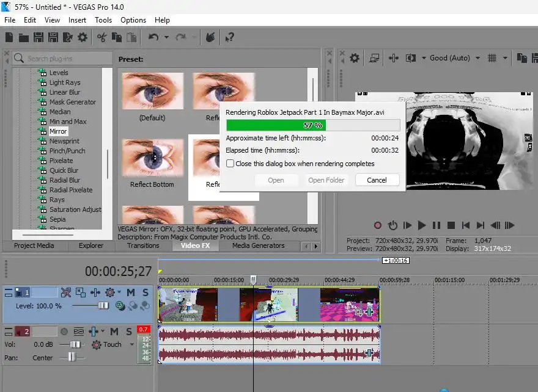Image resolution: width=538 pixels, height=392 pixels.
Task: Adjust track 2 Pan slider
Action: pos(72,357)
